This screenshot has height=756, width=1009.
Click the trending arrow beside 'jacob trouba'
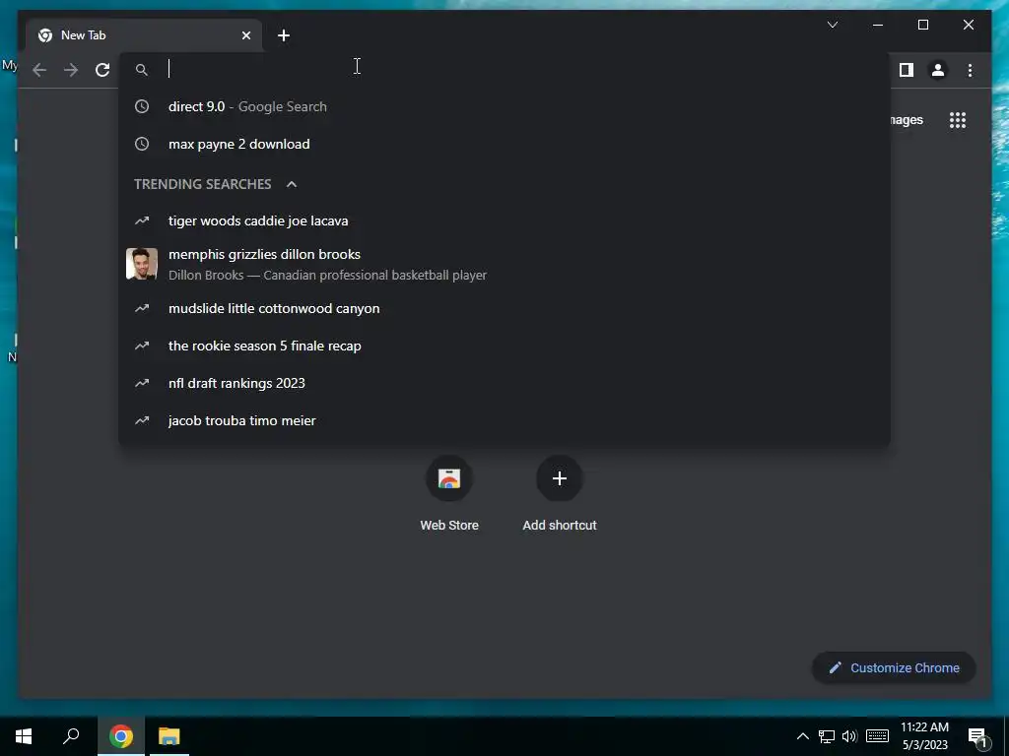tap(142, 420)
